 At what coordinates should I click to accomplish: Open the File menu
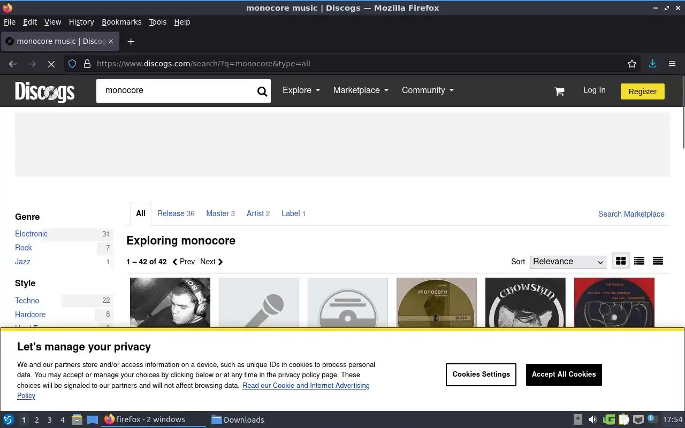tap(10, 22)
